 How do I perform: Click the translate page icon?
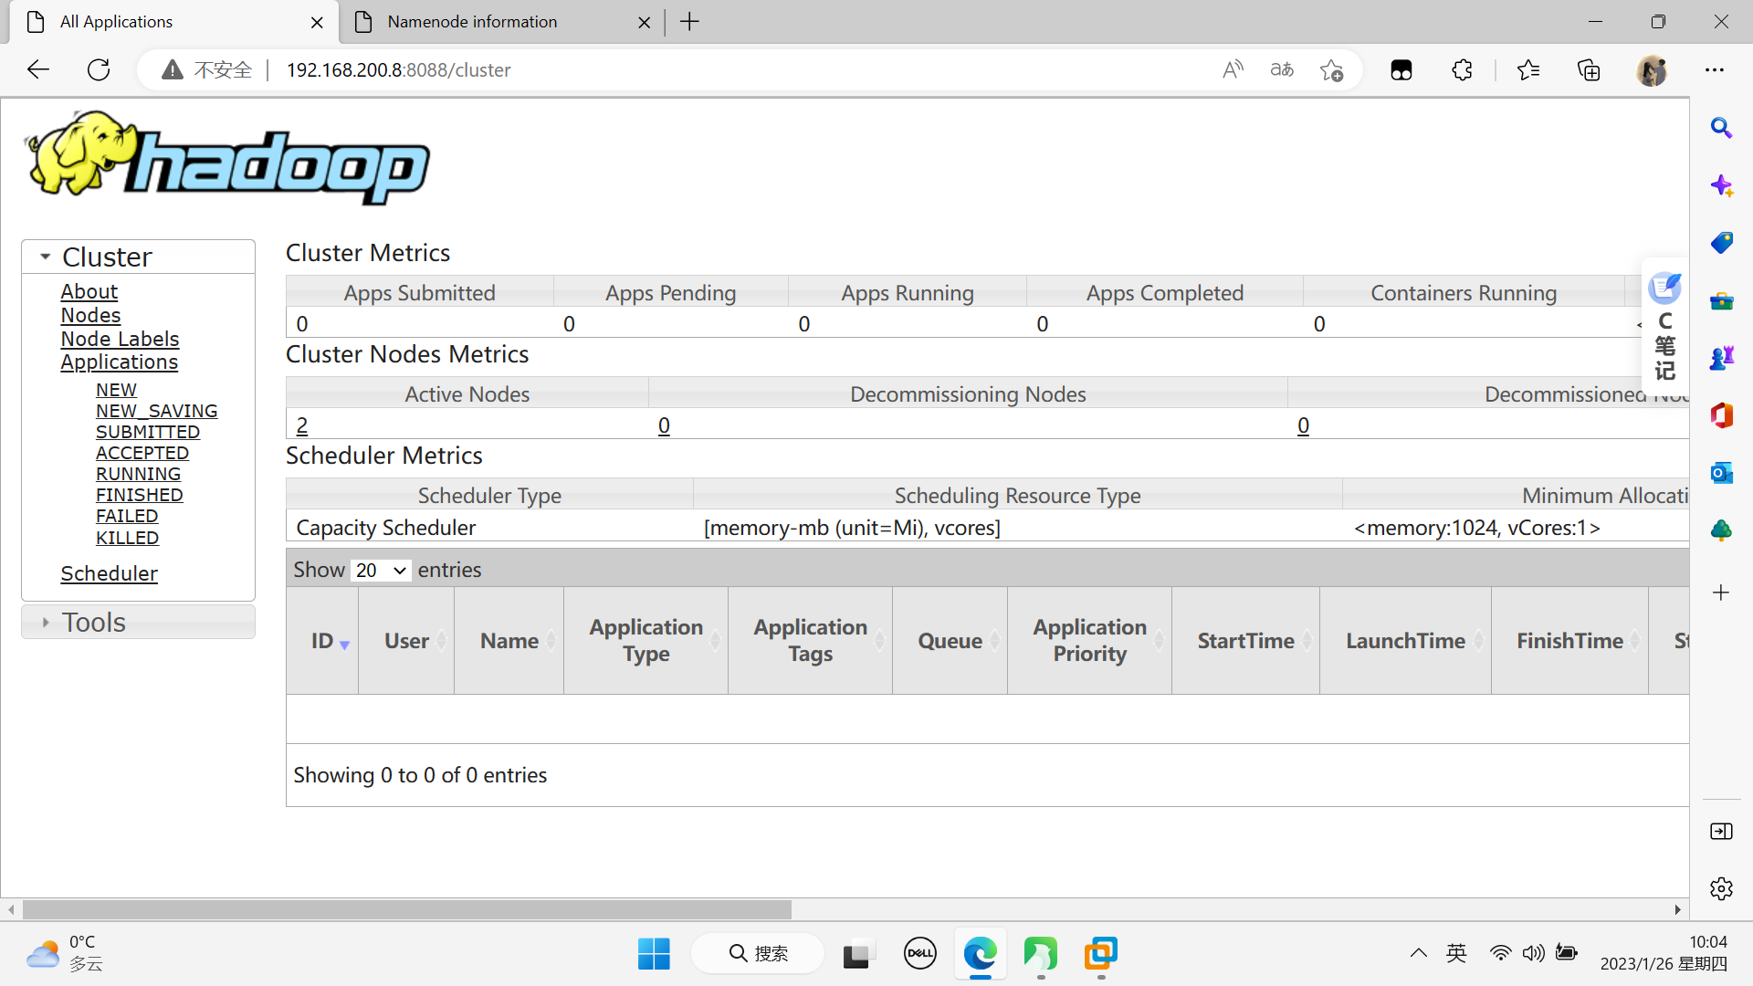click(x=1282, y=69)
